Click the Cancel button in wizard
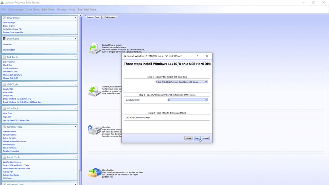Image resolution: width=329 pixels, height=185 pixels. tap(206, 139)
